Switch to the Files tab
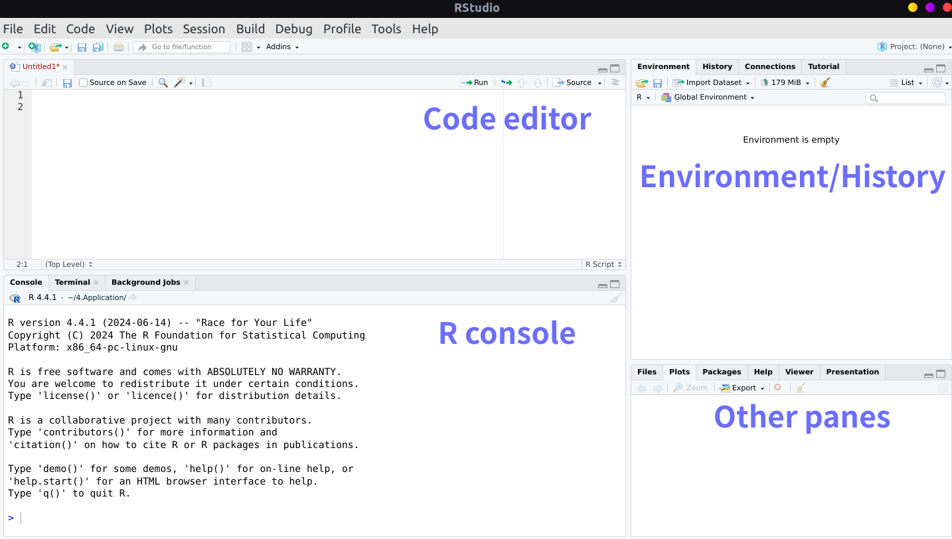This screenshot has height=539, width=952. [647, 372]
